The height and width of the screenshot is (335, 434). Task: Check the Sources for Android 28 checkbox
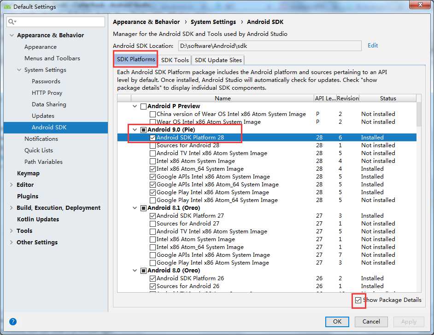click(152, 145)
